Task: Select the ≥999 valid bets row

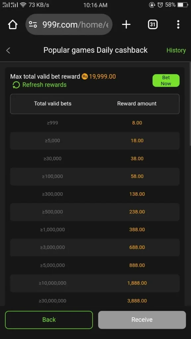Action: pyautogui.click(x=95, y=122)
